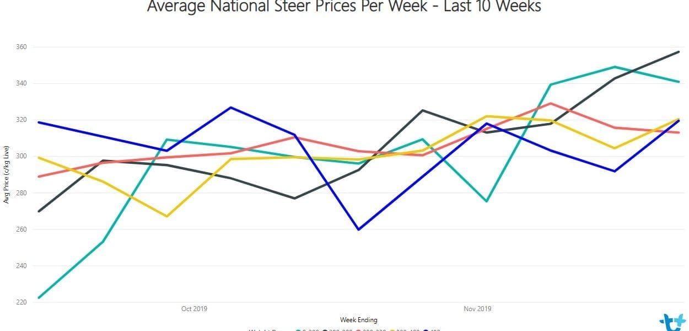The width and height of the screenshot is (689, 331).
Task: Click the Nov 2019 x-axis label
Action: point(477,309)
